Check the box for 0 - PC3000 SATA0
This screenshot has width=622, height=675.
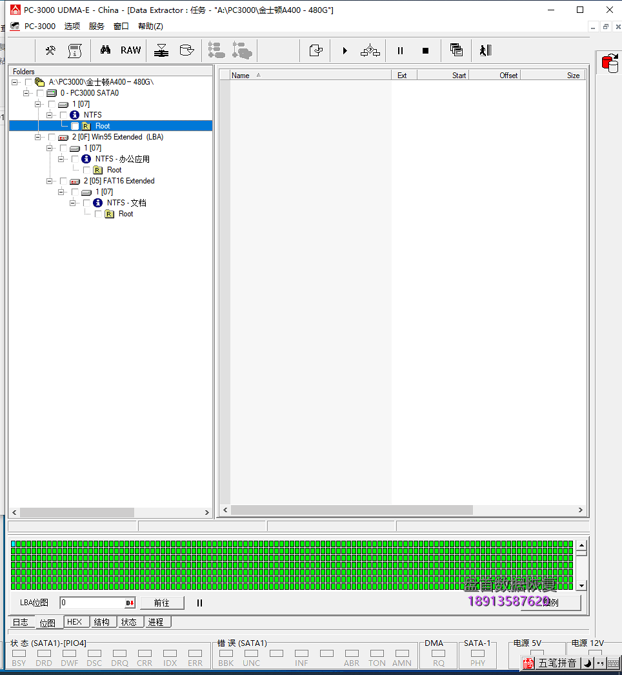coord(40,93)
